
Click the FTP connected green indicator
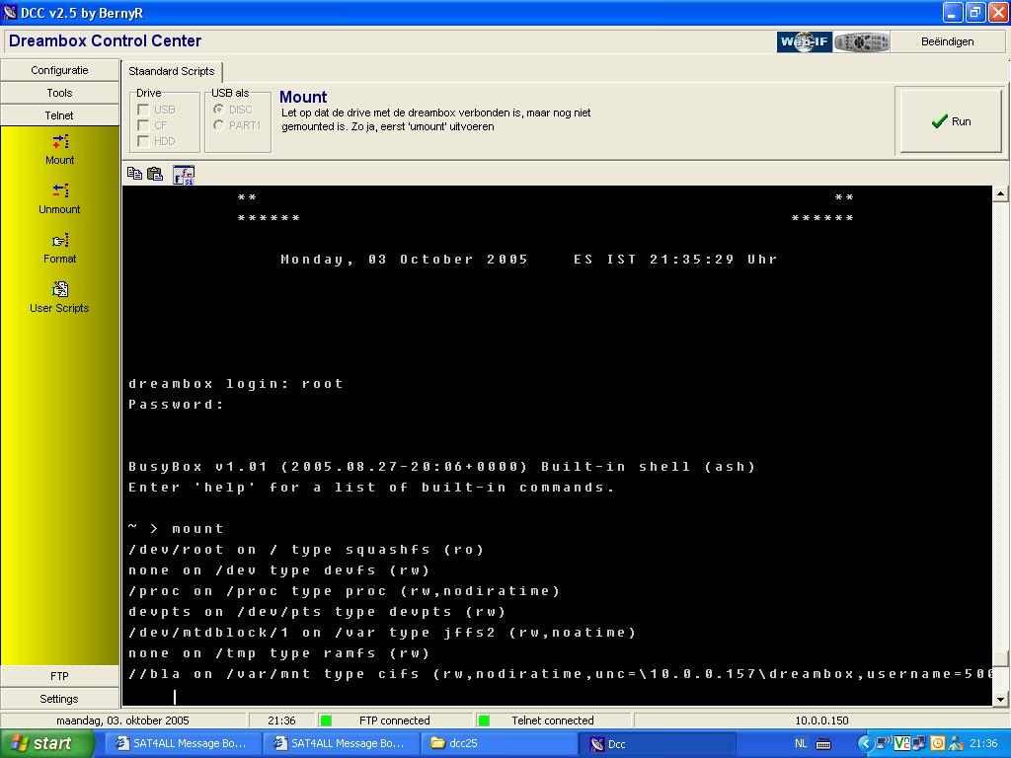click(326, 720)
